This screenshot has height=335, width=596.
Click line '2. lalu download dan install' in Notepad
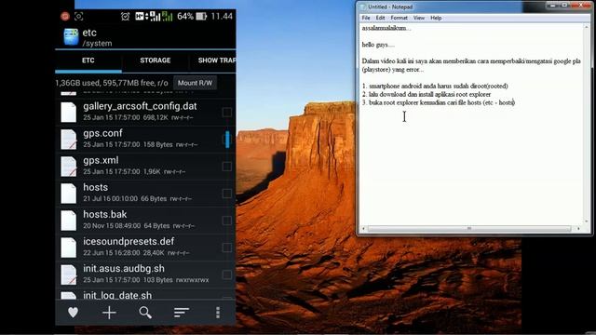(x=427, y=94)
